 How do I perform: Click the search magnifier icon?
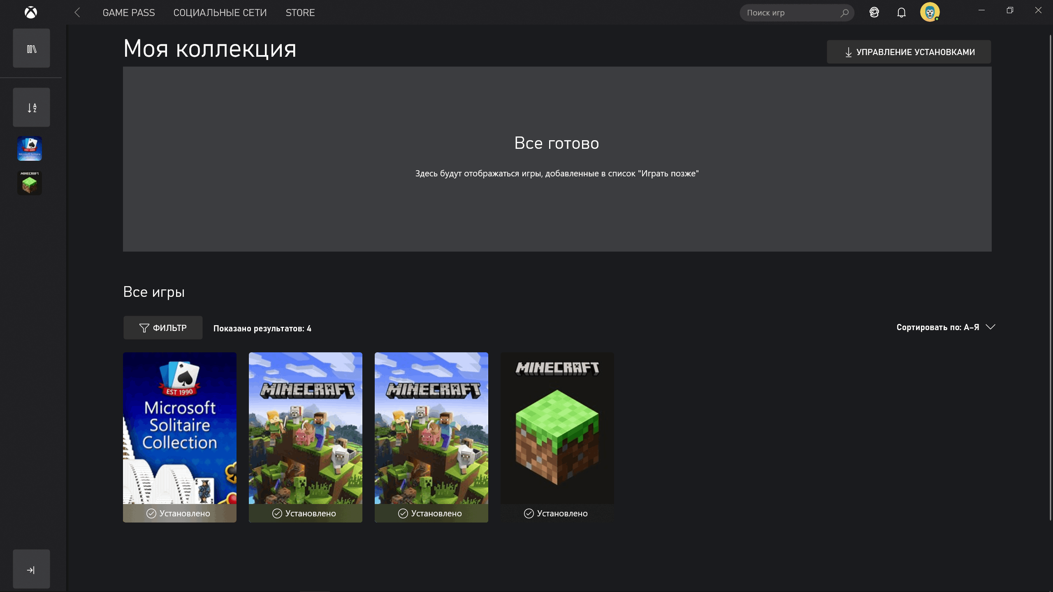coord(844,13)
